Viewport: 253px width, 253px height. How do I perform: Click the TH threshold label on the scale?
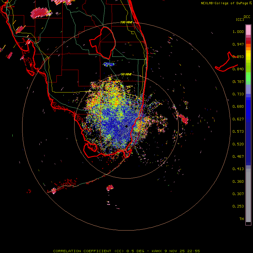pos(241,219)
